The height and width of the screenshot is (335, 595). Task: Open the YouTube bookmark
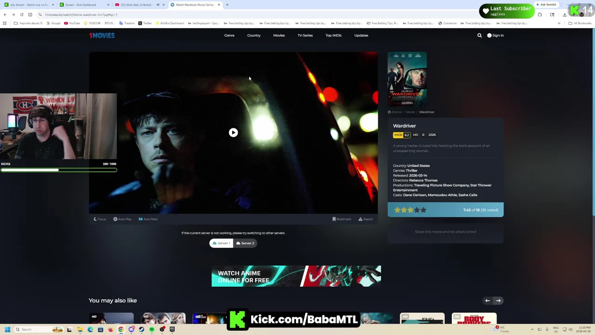point(72,23)
